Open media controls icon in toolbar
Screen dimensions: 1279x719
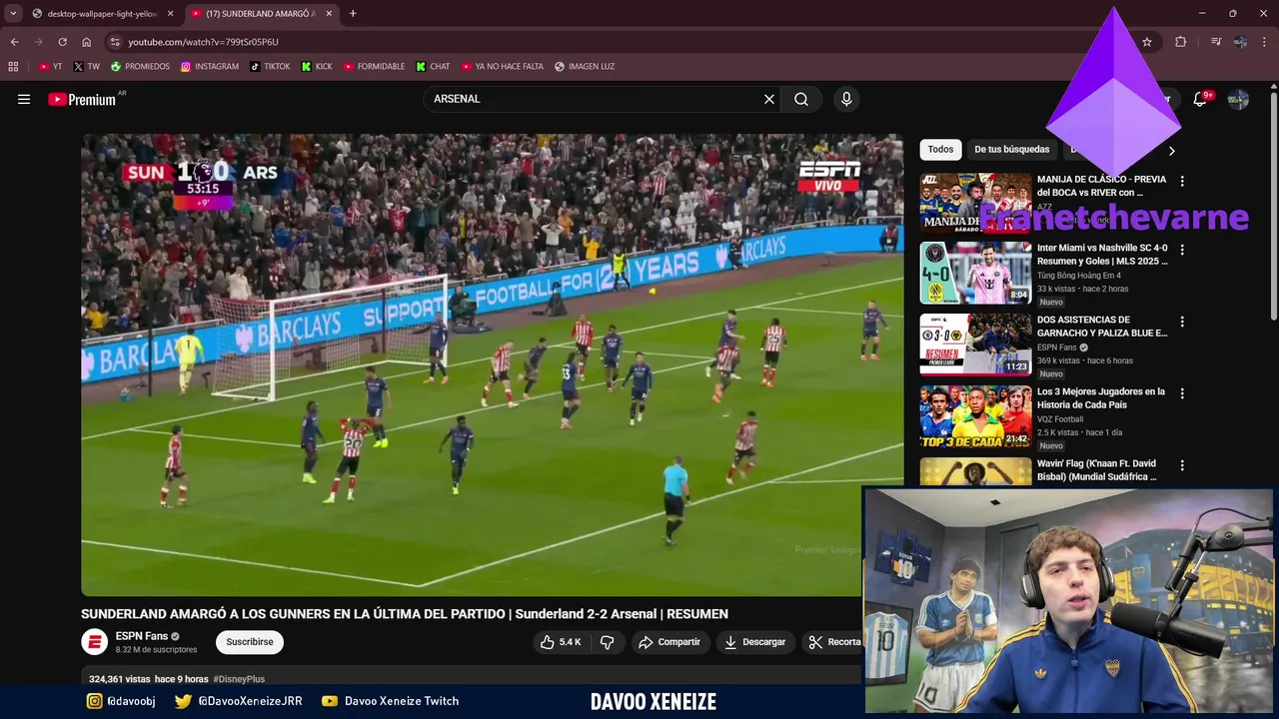coord(1216,42)
